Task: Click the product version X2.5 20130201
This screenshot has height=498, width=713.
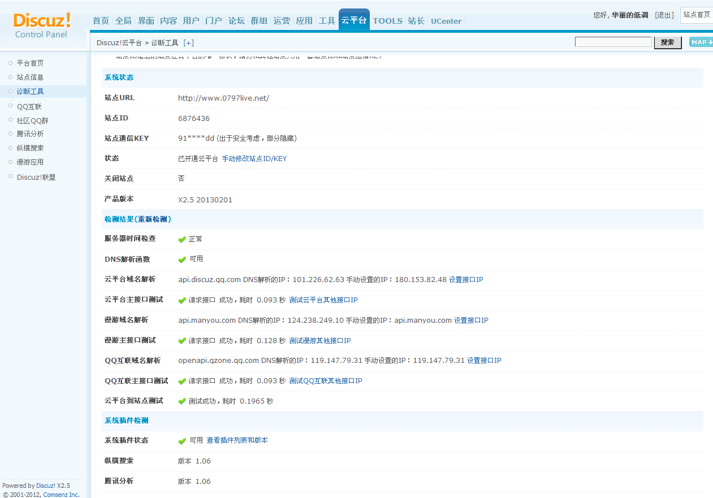Action: [x=205, y=200]
